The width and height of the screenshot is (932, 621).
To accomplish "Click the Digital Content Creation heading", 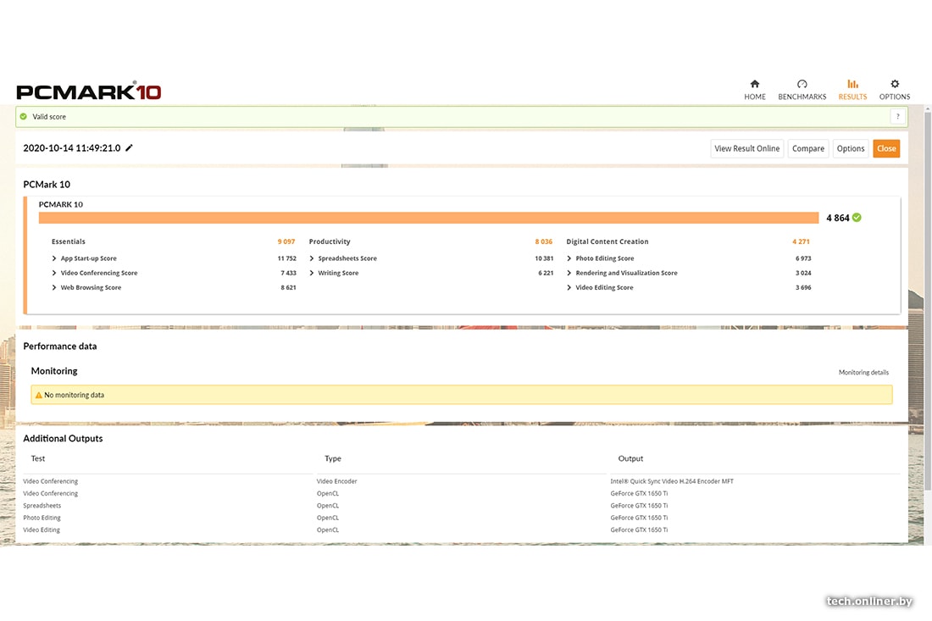I will point(607,241).
